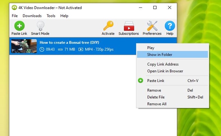Screen dimensions: 221x136
Task: Open the File menu
Action: point(15,16)
